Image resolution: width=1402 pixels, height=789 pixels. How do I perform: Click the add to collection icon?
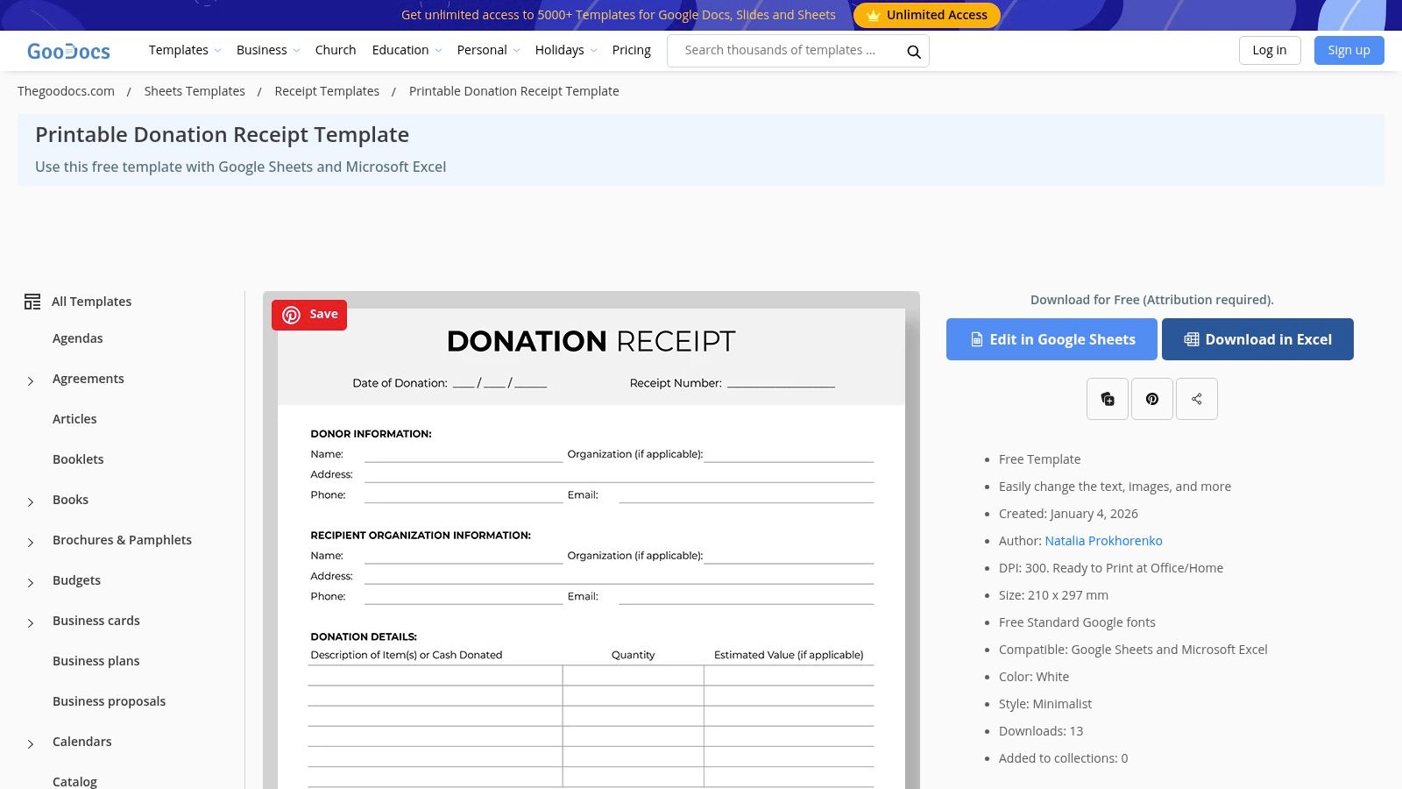(1108, 399)
